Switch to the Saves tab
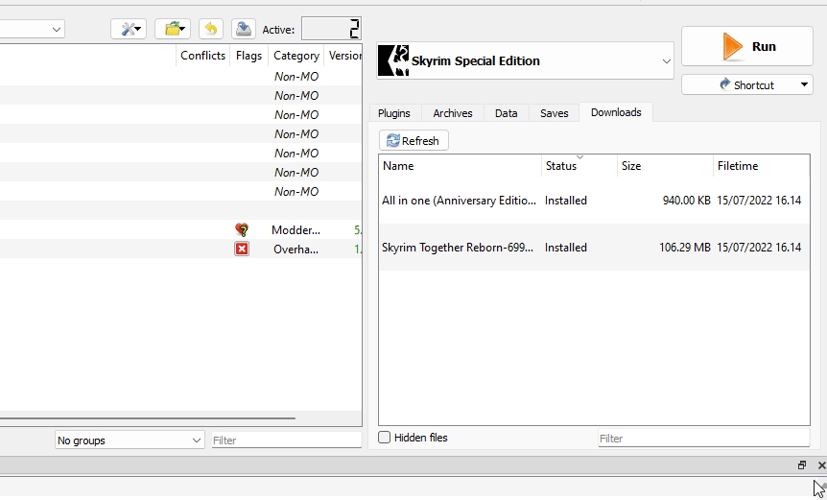The image size is (827, 500). [555, 113]
